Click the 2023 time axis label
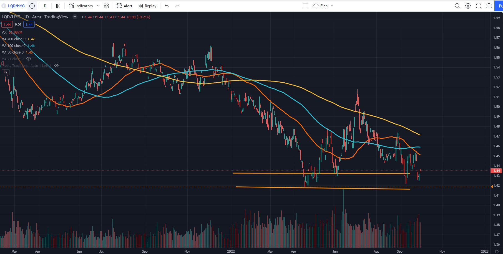 (485, 252)
